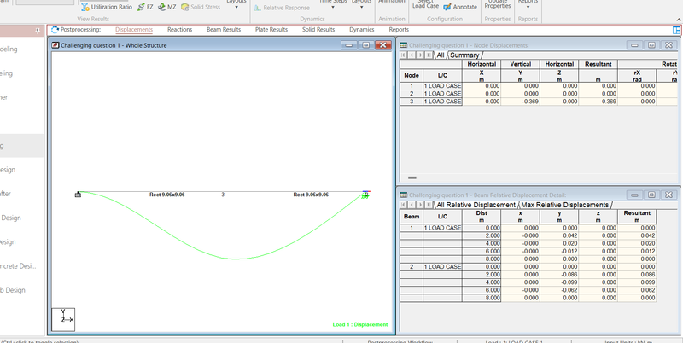Screen dimensions: 683x343
Task: Click the horizontal scroll thumb in Node Displacements
Action: coord(412,177)
